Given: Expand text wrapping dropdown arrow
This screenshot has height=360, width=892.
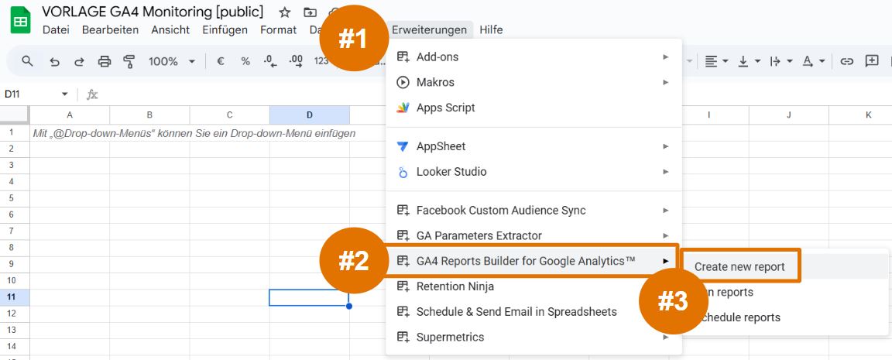Looking at the screenshot, I should [x=790, y=61].
